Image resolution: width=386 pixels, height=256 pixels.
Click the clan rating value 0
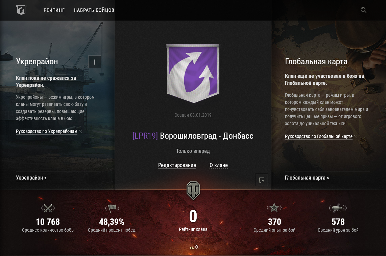(x=193, y=216)
